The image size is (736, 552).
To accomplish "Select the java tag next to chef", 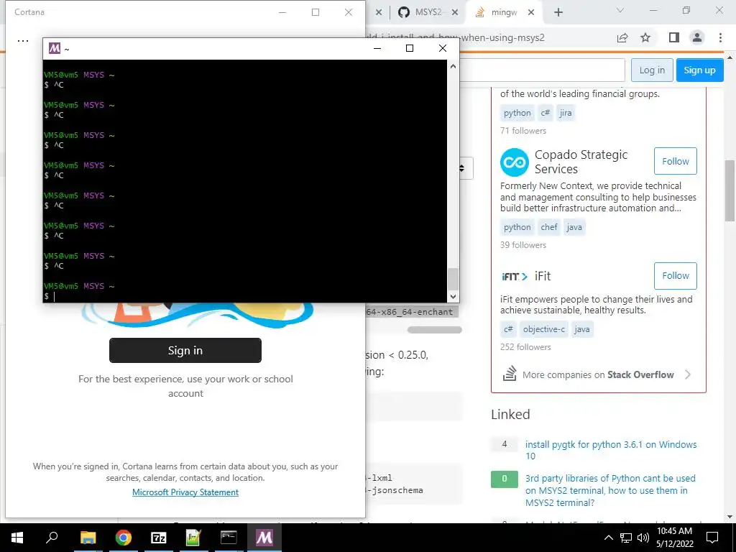I will [x=574, y=227].
